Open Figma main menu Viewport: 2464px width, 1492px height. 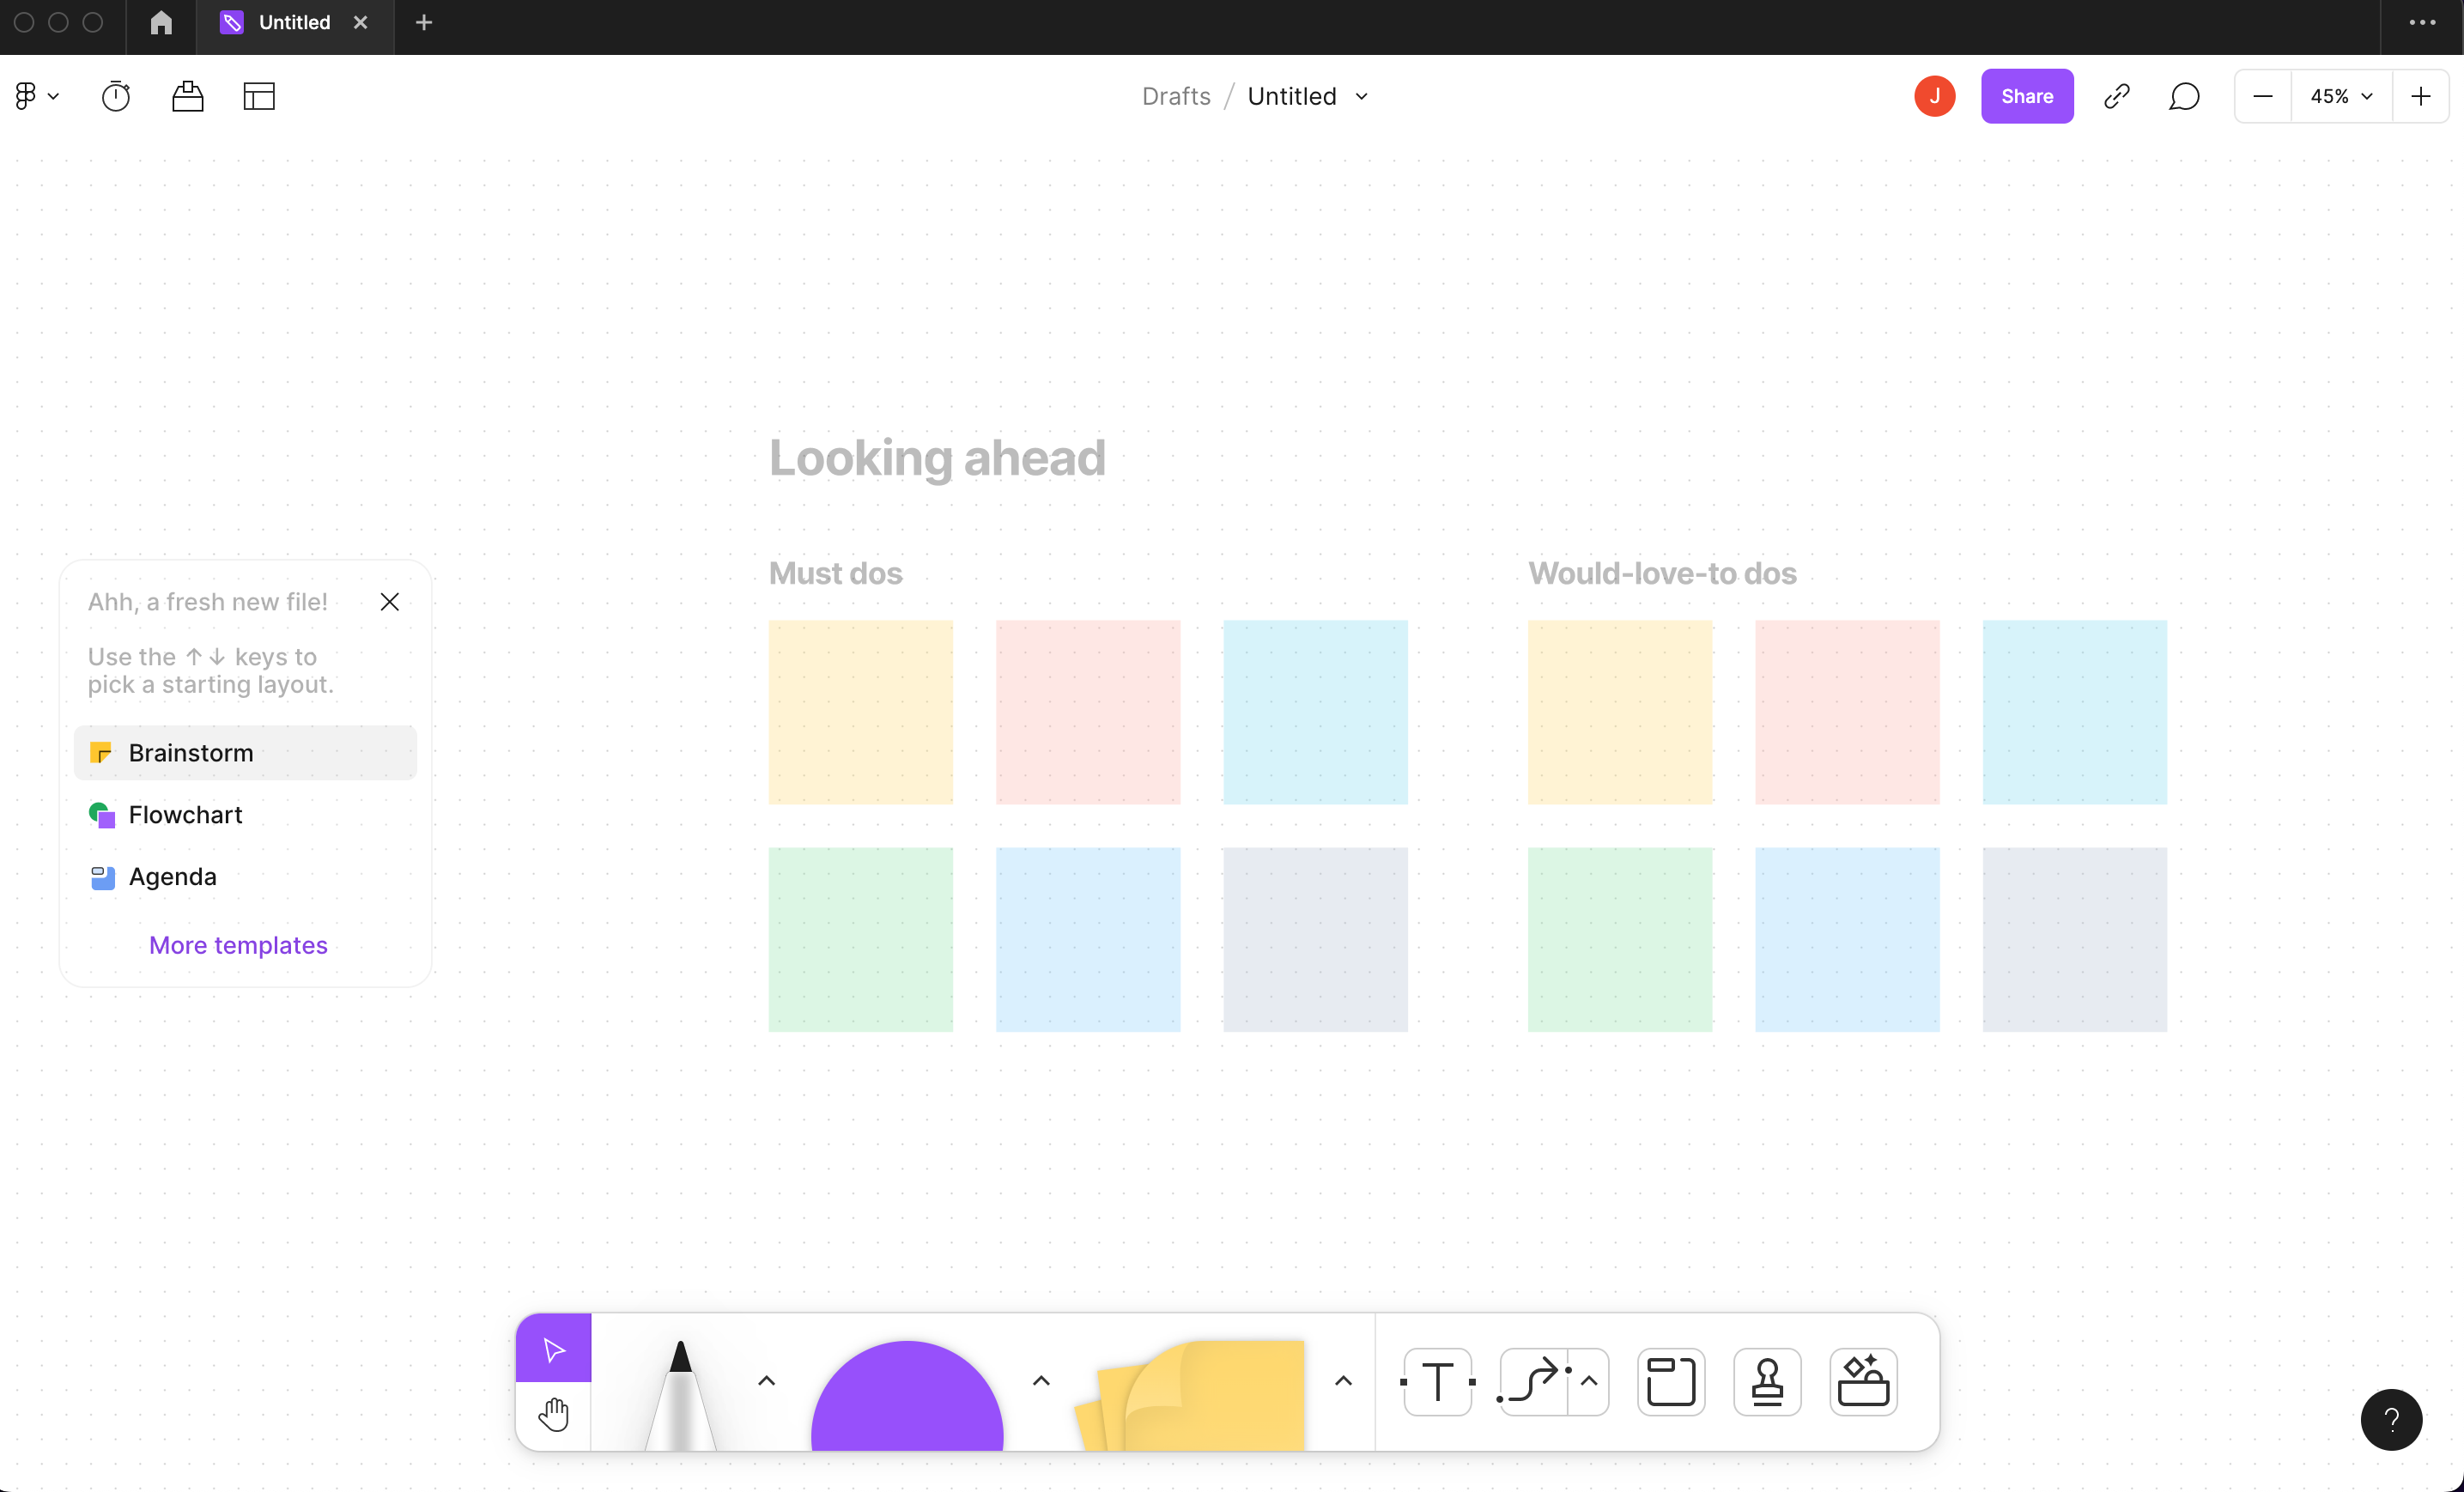(36, 96)
